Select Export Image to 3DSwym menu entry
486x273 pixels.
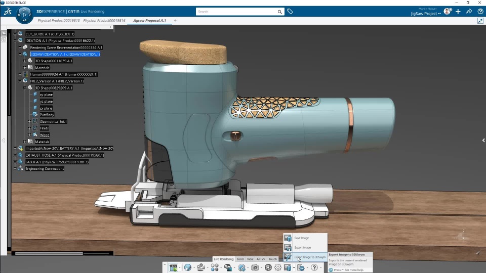pos(309,257)
